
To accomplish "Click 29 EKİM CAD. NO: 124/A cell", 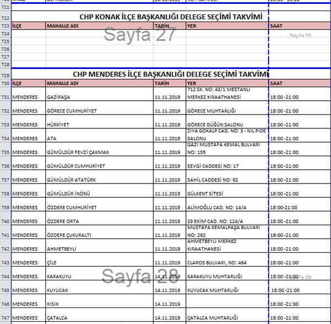I will point(227,218).
